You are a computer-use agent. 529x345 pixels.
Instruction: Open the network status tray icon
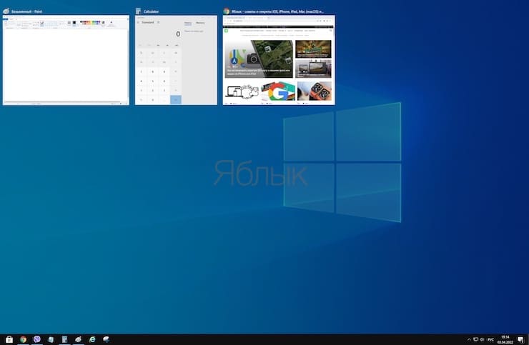click(x=475, y=339)
